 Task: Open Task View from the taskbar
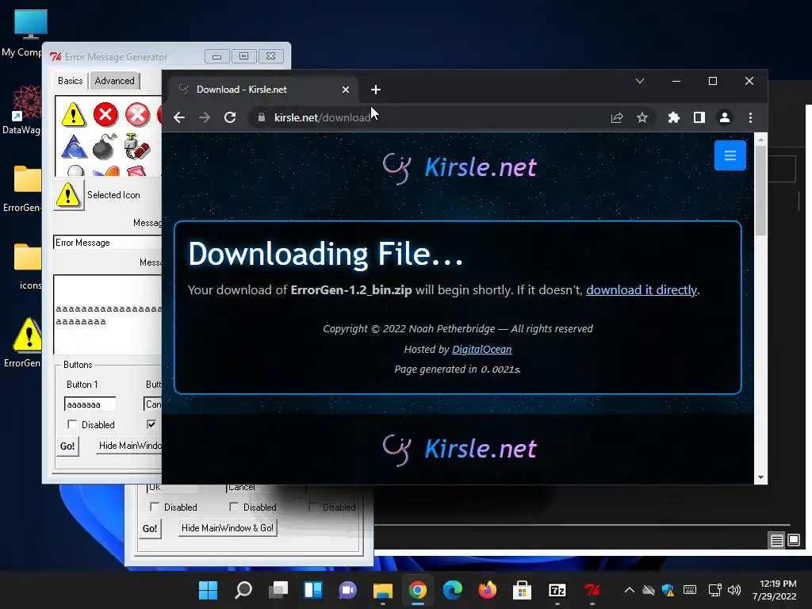tap(278, 590)
